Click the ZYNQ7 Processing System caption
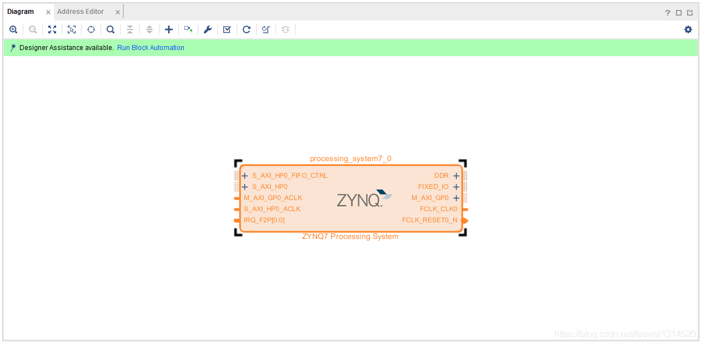Image resolution: width=701 pixels, height=344 pixels. (x=350, y=236)
